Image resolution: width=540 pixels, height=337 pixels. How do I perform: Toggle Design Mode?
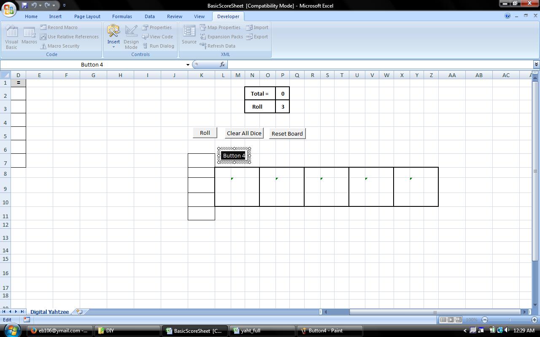point(131,37)
